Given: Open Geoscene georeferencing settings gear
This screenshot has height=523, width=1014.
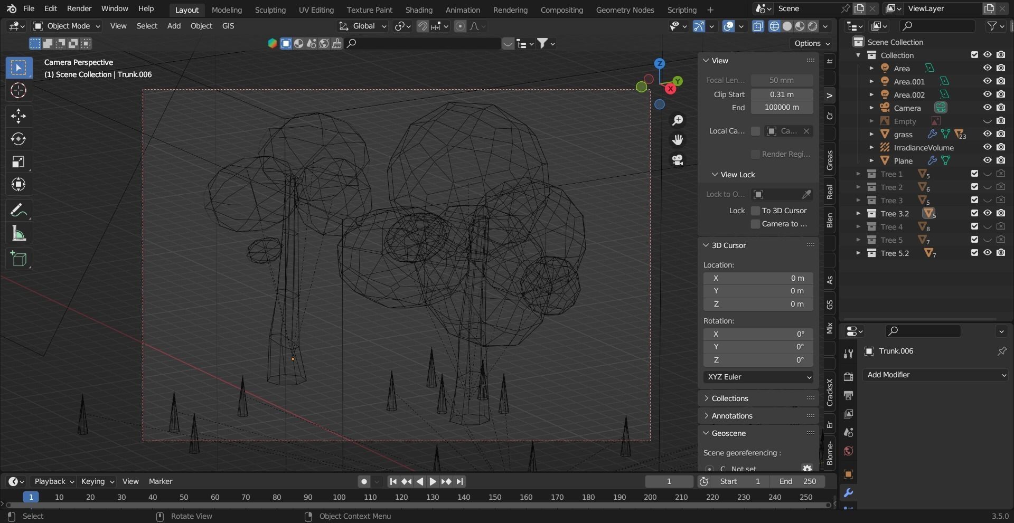Looking at the screenshot, I should (x=807, y=468).
